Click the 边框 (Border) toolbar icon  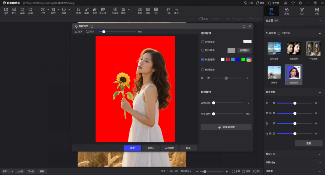pos(140,10)
